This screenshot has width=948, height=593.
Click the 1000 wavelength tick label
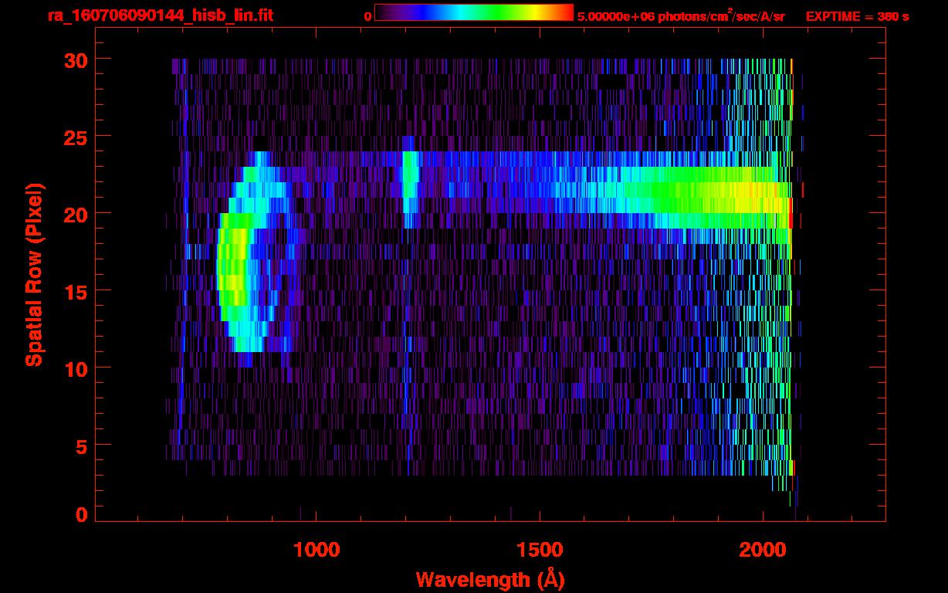[317, 550]
